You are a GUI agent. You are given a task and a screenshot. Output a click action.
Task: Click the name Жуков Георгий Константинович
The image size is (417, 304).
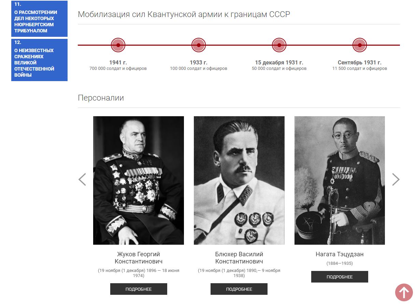click(x=139, y=258)
